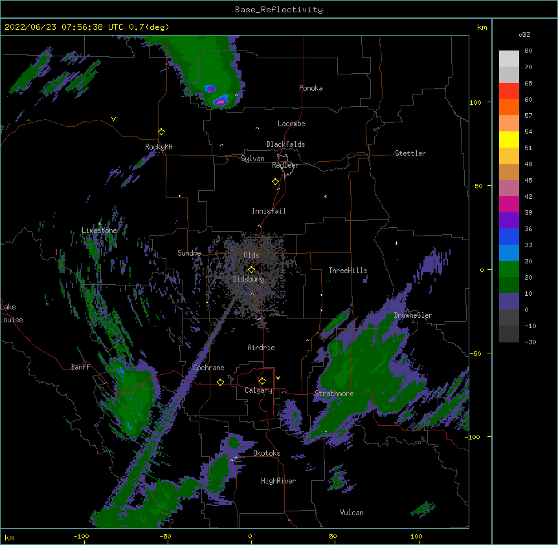558x545 pixels.
Task: Click the Vulcan label
Action: (352, 513)
